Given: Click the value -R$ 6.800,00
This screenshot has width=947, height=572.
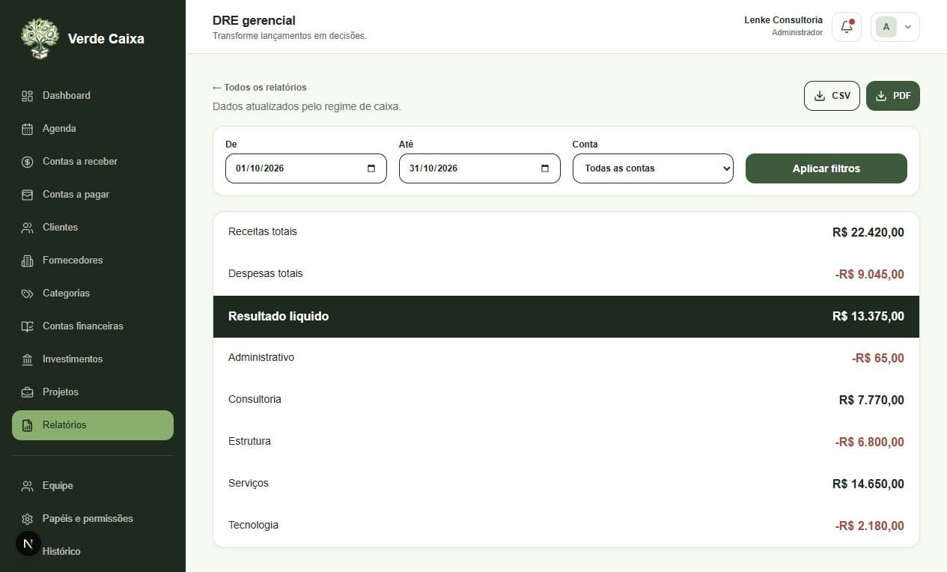Looking at the screenshot, I should tap(870, 442).
